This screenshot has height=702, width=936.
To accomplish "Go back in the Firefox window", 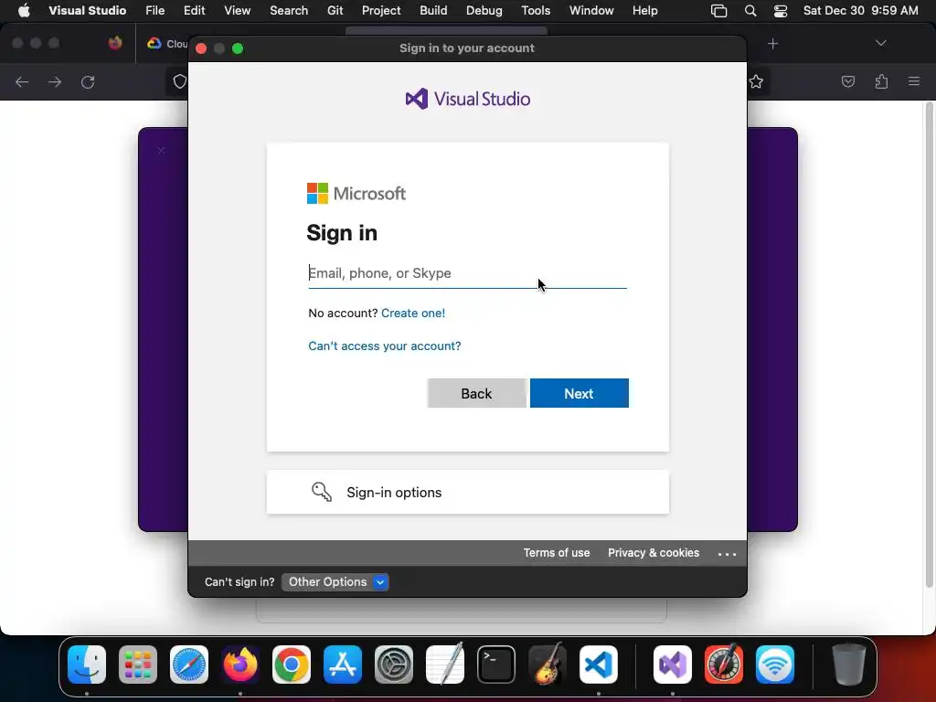I will [22, 81].
